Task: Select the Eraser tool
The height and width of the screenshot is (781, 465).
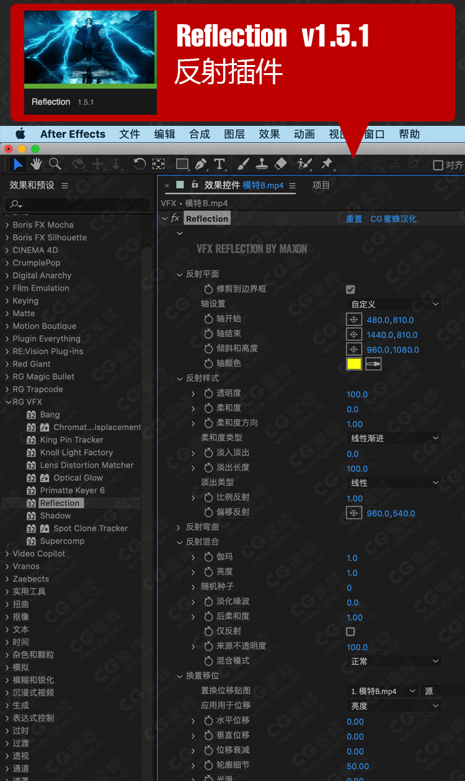Action: tap(281, 164)
